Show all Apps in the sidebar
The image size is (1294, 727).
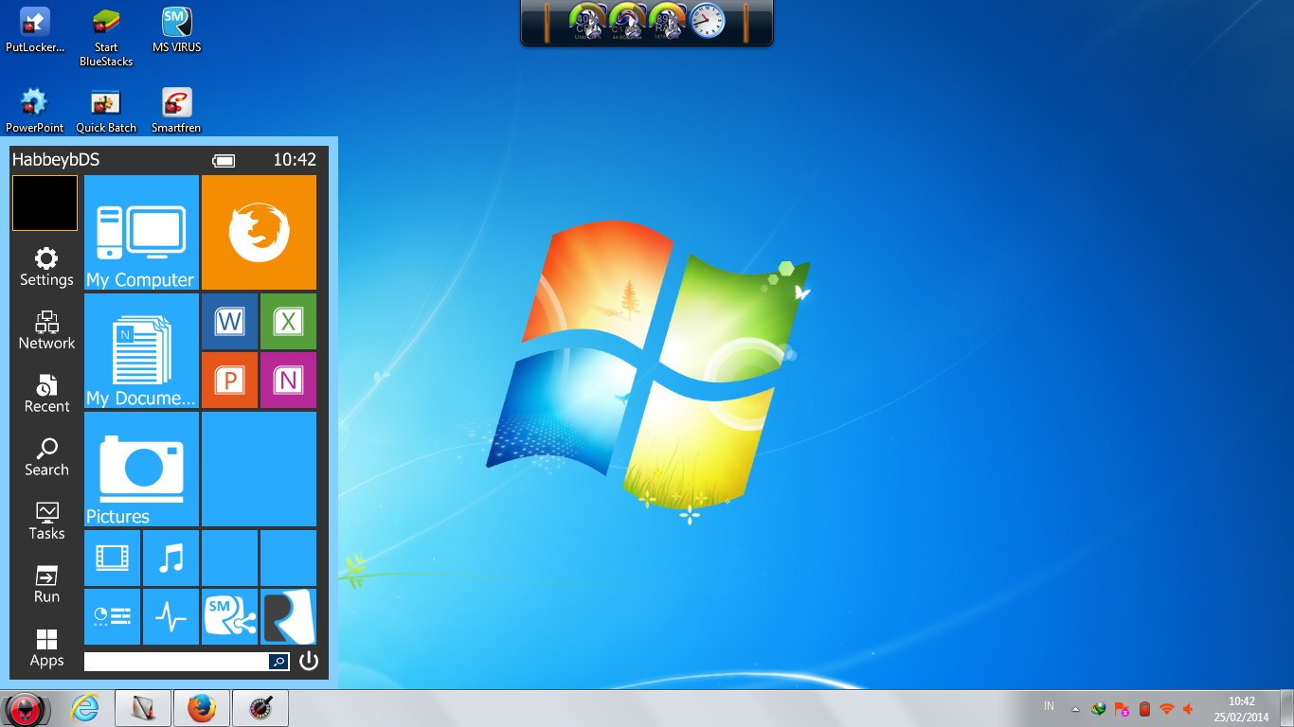[x=46, y=647]
